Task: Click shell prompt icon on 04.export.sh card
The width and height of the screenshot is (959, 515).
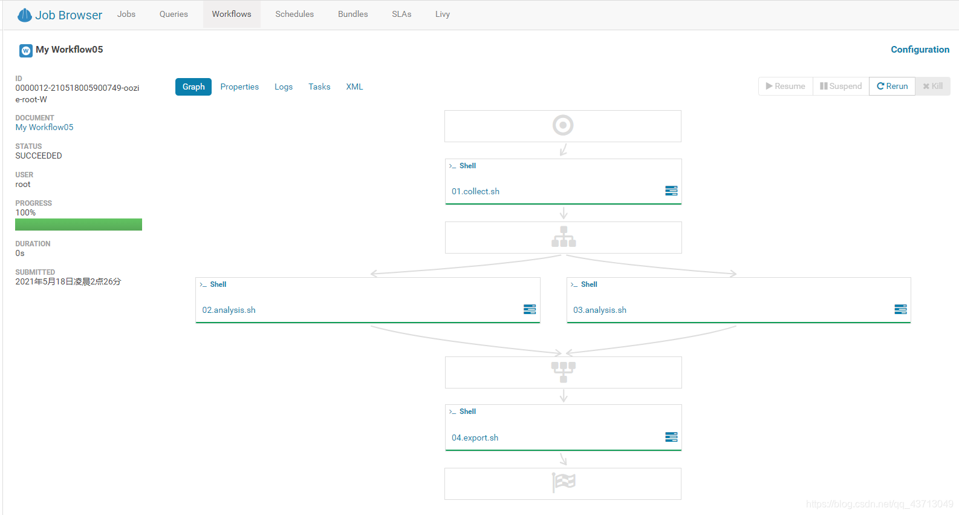Action: (x=452, y=412)
